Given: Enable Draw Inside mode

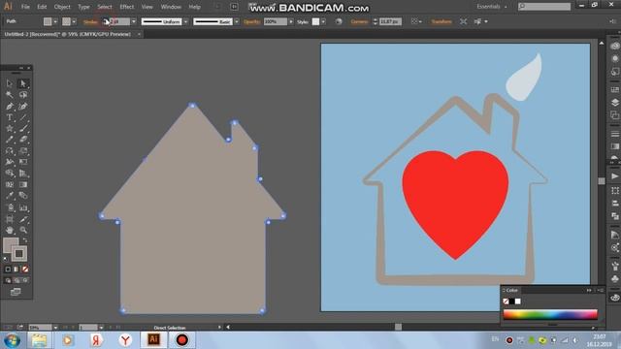Looking at the screenshot, I should coord(25,280).
